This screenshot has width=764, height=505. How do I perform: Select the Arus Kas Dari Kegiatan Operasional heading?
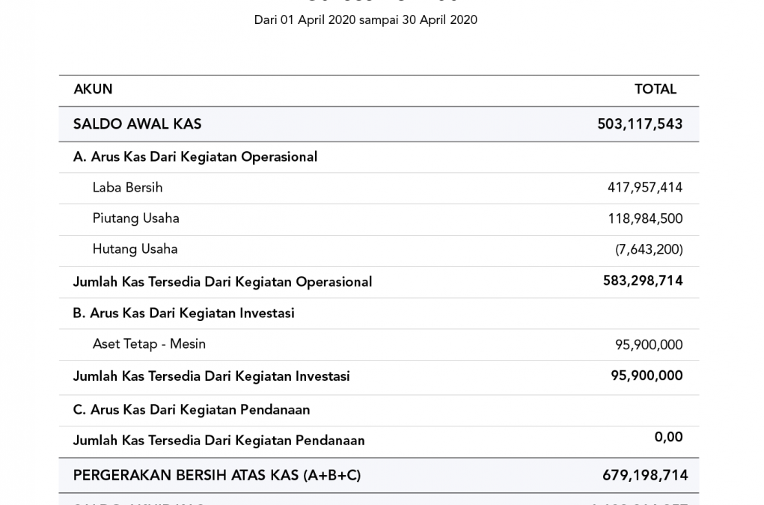coord(195,157)
